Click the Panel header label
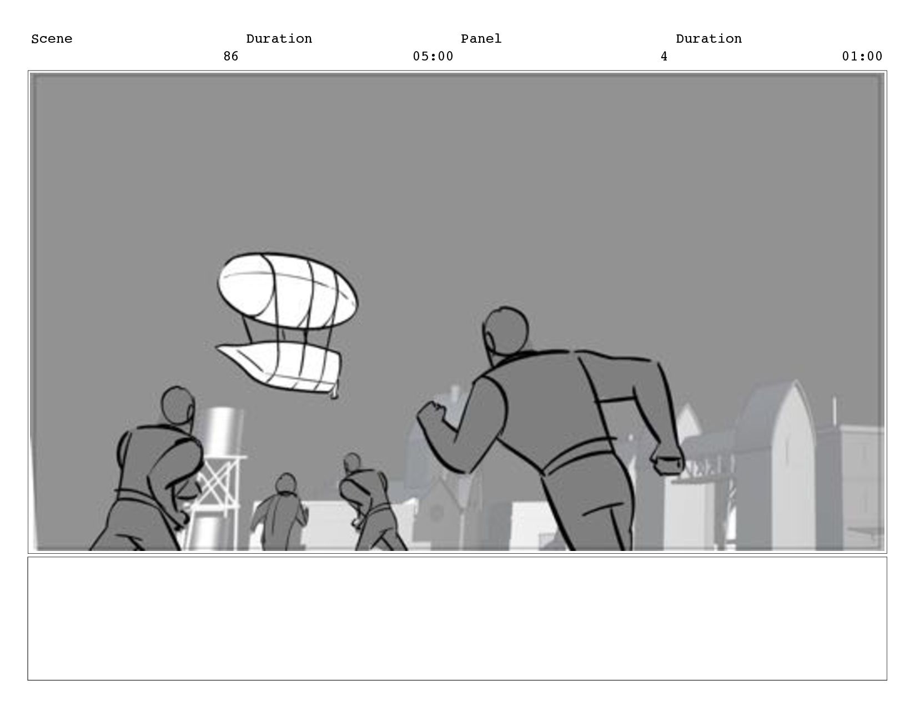 [481, 39]
